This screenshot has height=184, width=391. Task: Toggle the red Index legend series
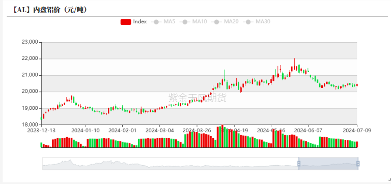click(x=134, y=22)
